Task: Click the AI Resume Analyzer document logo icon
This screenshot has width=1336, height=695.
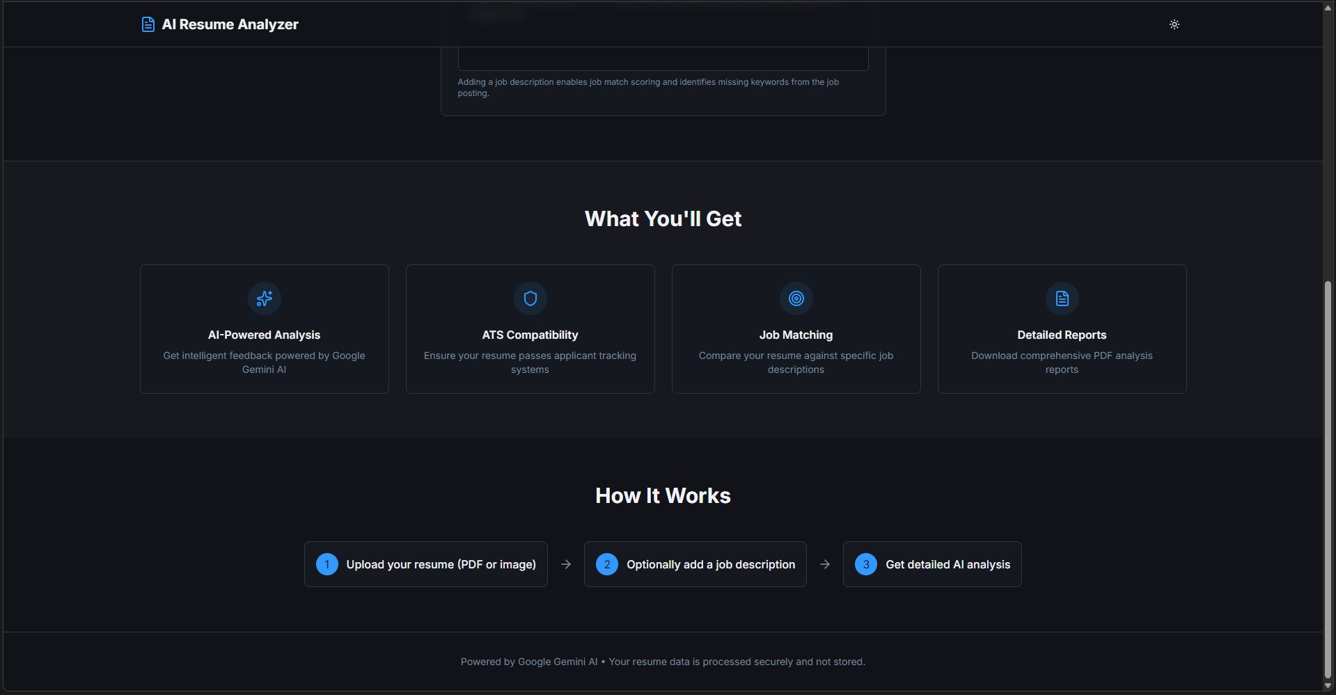Action: tap(148, 24)
